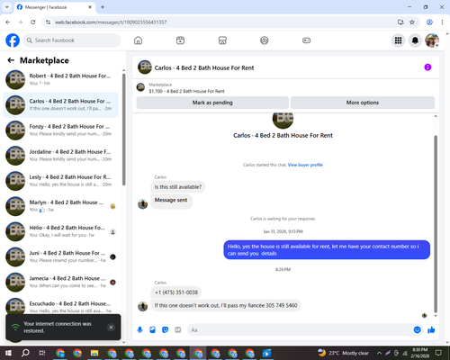Click the conversation list scrollbar
This screenshot has height=360, width=450.
coord(123,129)
